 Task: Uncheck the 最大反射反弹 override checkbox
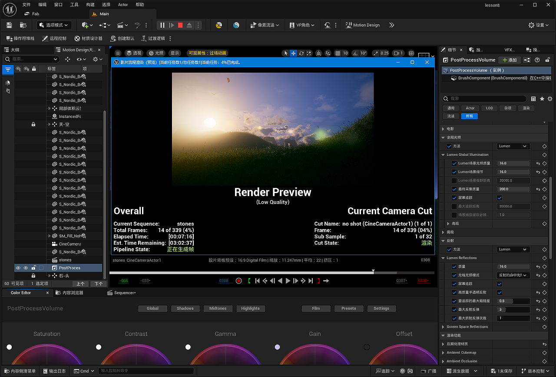(454, 310)
